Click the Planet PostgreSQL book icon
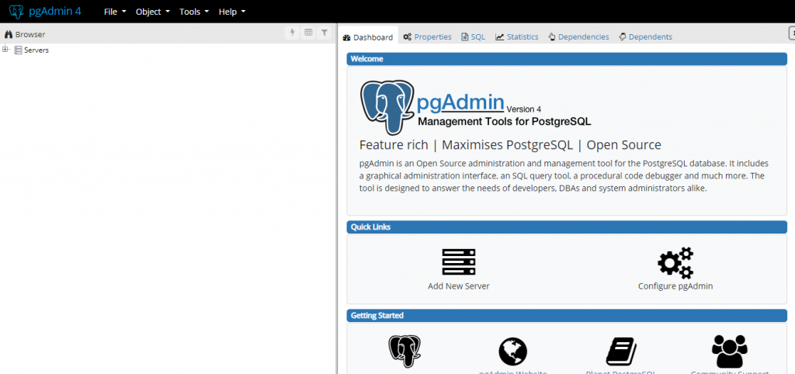The image size is (795, 374). point(621,351)
